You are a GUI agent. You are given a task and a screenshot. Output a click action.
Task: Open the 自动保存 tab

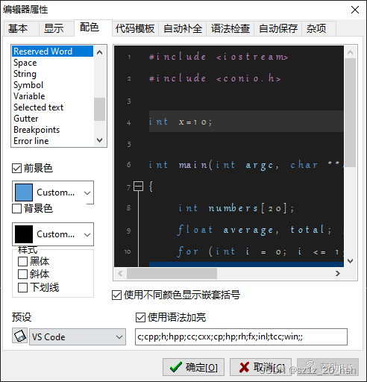278,28
